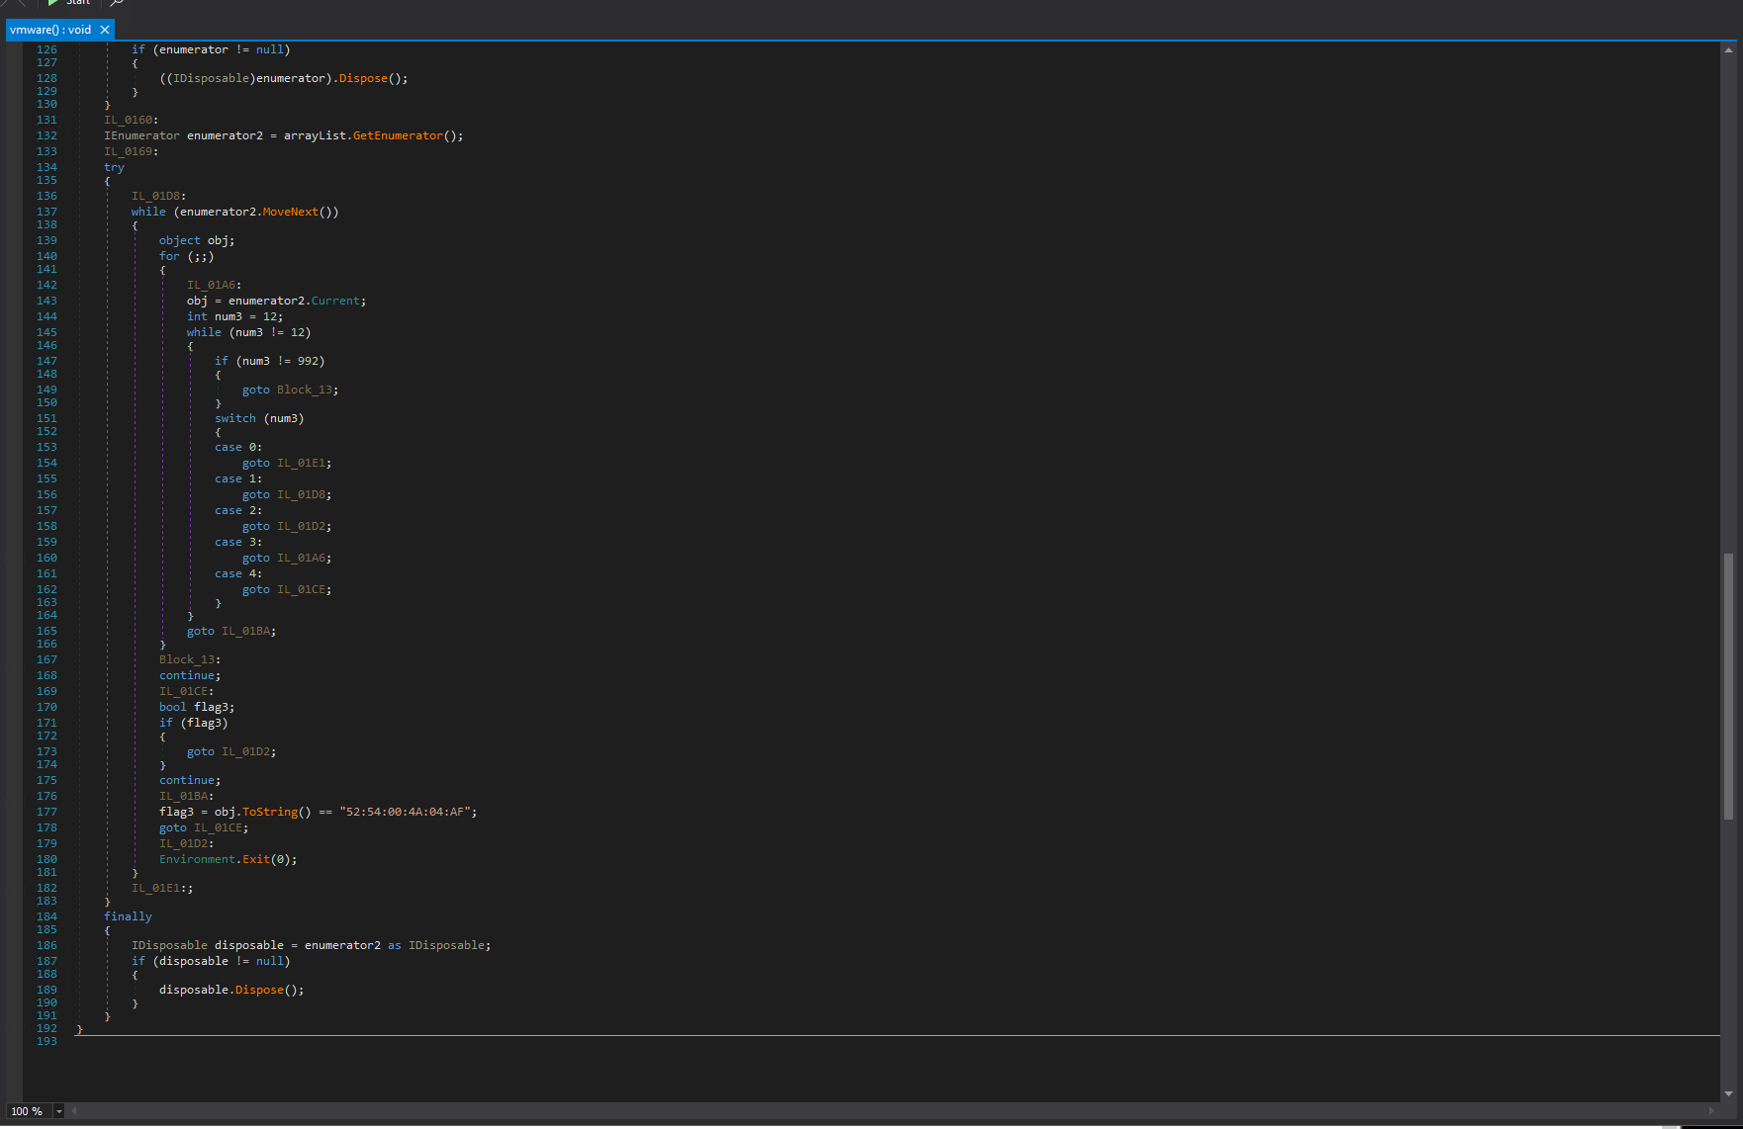
Task: Click "if (num3 != 992)" on line 147
Action: pyautogui.click(x=270, y=361)
